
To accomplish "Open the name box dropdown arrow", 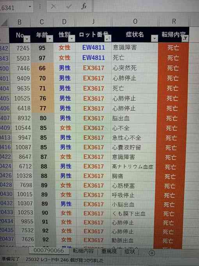I will click(30, 7).
